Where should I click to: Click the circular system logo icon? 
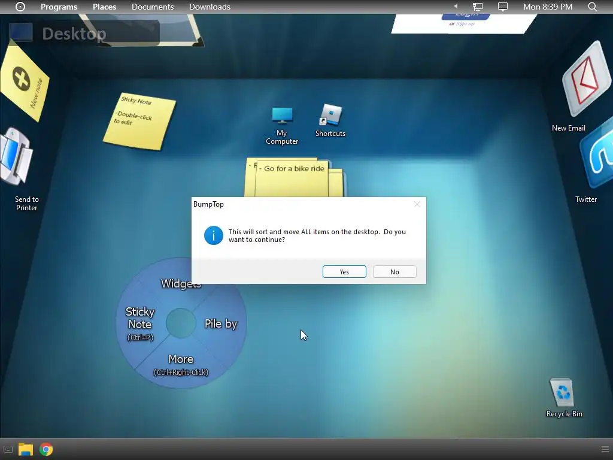click(x=20, y=7)
